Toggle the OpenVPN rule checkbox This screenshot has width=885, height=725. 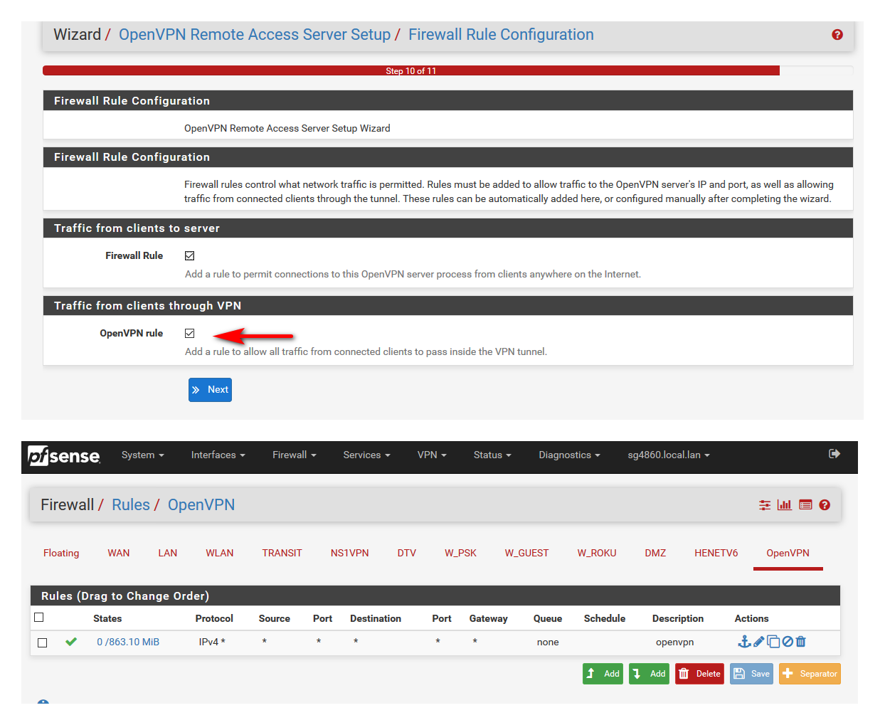pos(189,334)
